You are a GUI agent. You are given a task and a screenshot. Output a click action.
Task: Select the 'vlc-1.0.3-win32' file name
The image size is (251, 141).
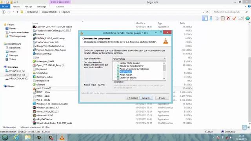pos(44,89)
